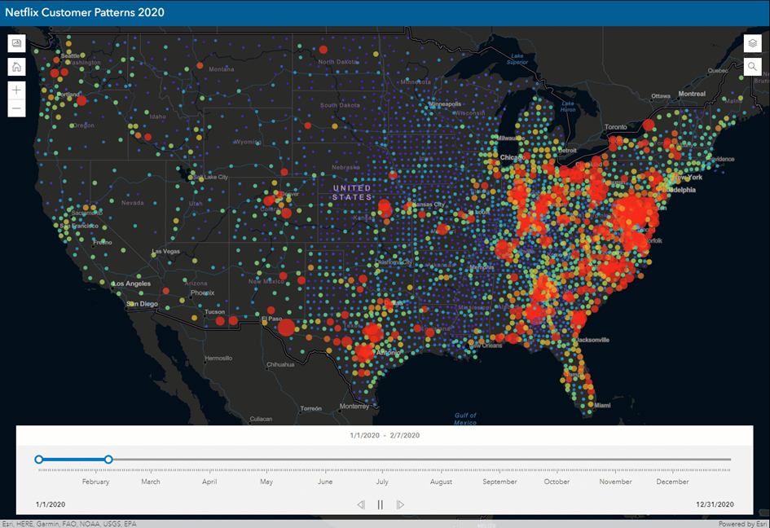Image resolution: width=770 pixels, height=528 pixels.
Task: Click the 1/1/2020 - 2/7/2020 date range text
Action: point(385,435)
